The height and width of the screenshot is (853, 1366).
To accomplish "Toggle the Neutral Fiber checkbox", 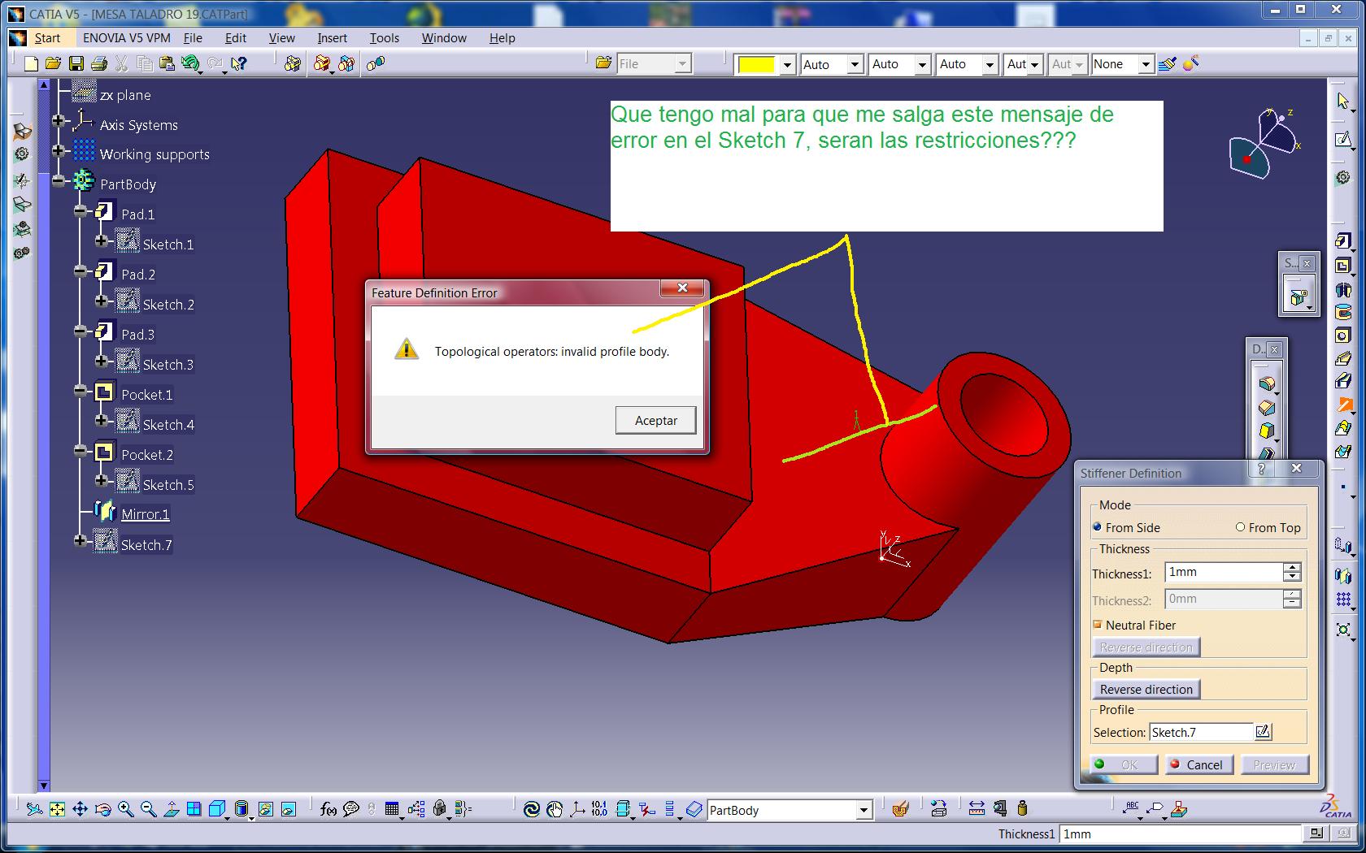I will [x=1098, y=625].
